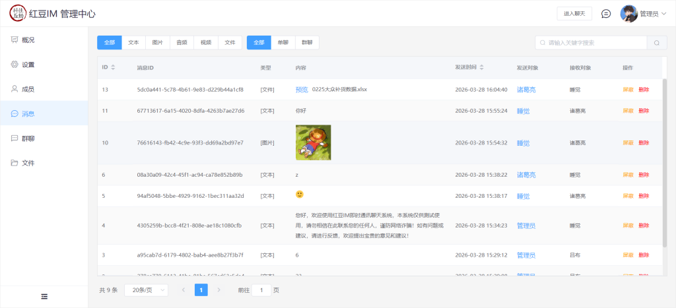Click recipient 吕布 in row ID 3
The height and width of the screenshot is (308, 676).
coord(575,255)
